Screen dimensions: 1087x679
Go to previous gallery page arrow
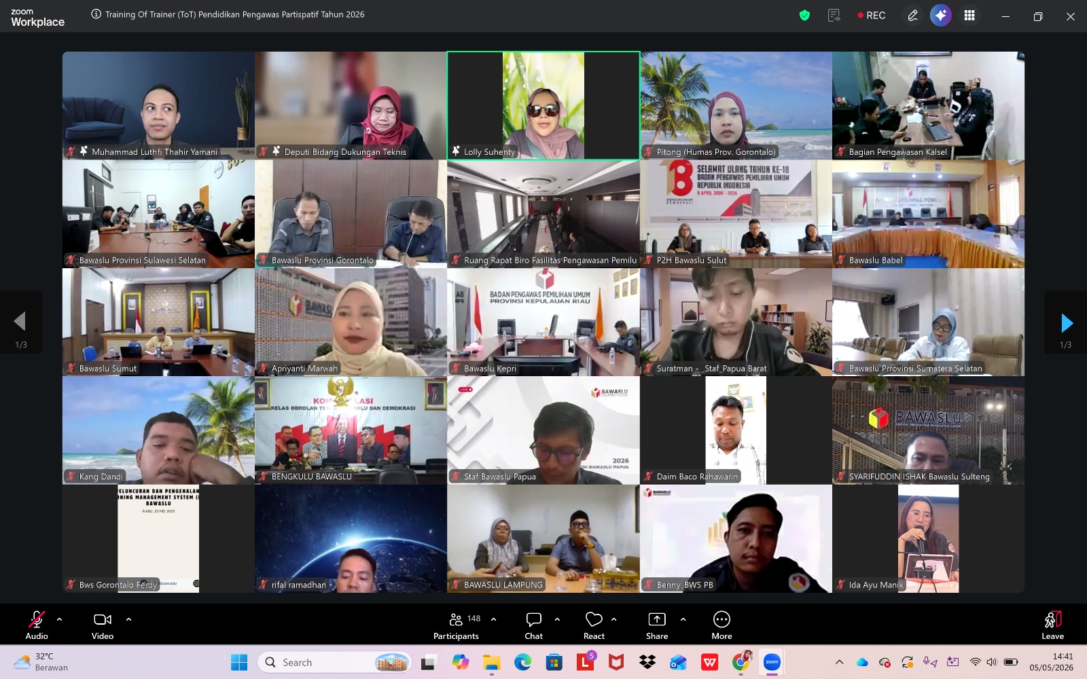(x=20, y=322)
